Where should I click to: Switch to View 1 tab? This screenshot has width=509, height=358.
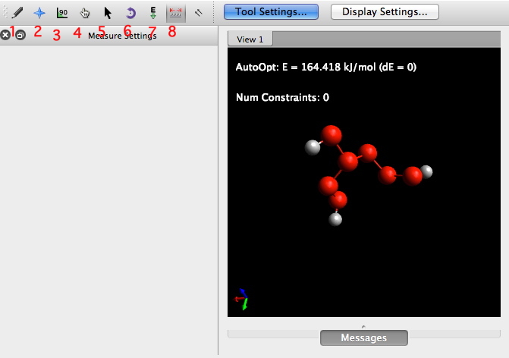click(250, 39)
